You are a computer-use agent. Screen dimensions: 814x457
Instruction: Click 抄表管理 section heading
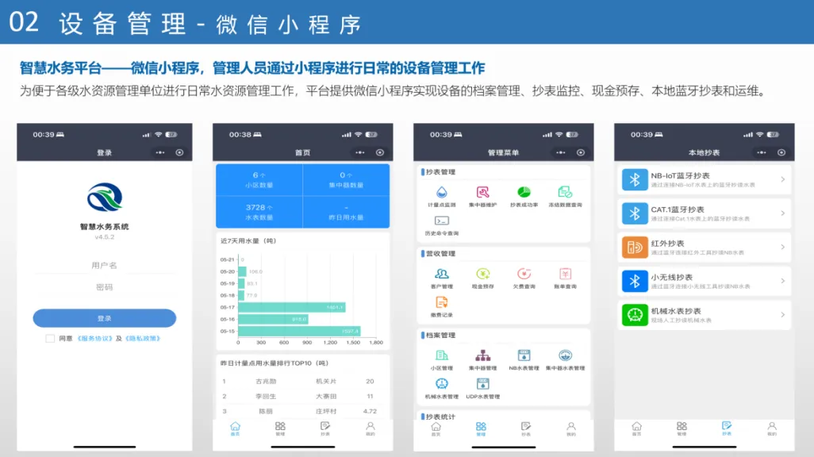point(440,172)
